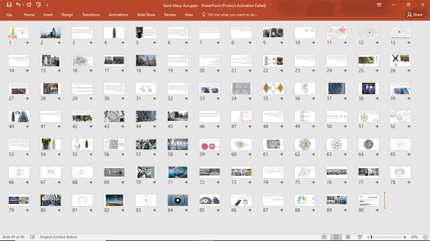Switch to Normal view in the status bar
Image resolution: width=430 pixels, height=241 pixels.
pos(324,237)
